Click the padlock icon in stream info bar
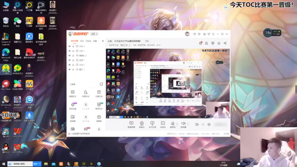 (x=206, y=43)
